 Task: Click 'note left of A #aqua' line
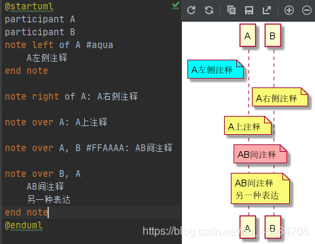click(59, 45)
